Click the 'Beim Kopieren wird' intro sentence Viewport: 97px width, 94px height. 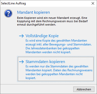(x=52, y=18)
